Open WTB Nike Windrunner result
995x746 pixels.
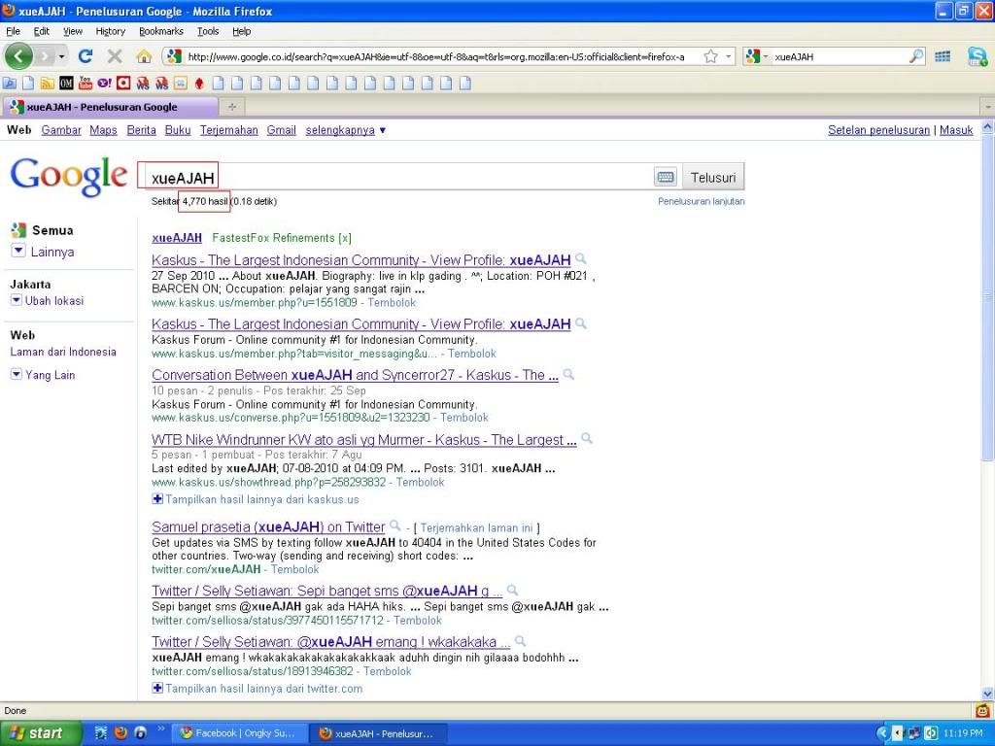point(363,440)
